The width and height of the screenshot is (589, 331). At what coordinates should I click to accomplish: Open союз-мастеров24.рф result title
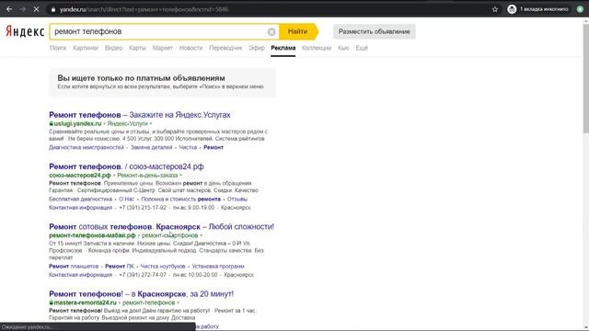click(126, 166)
